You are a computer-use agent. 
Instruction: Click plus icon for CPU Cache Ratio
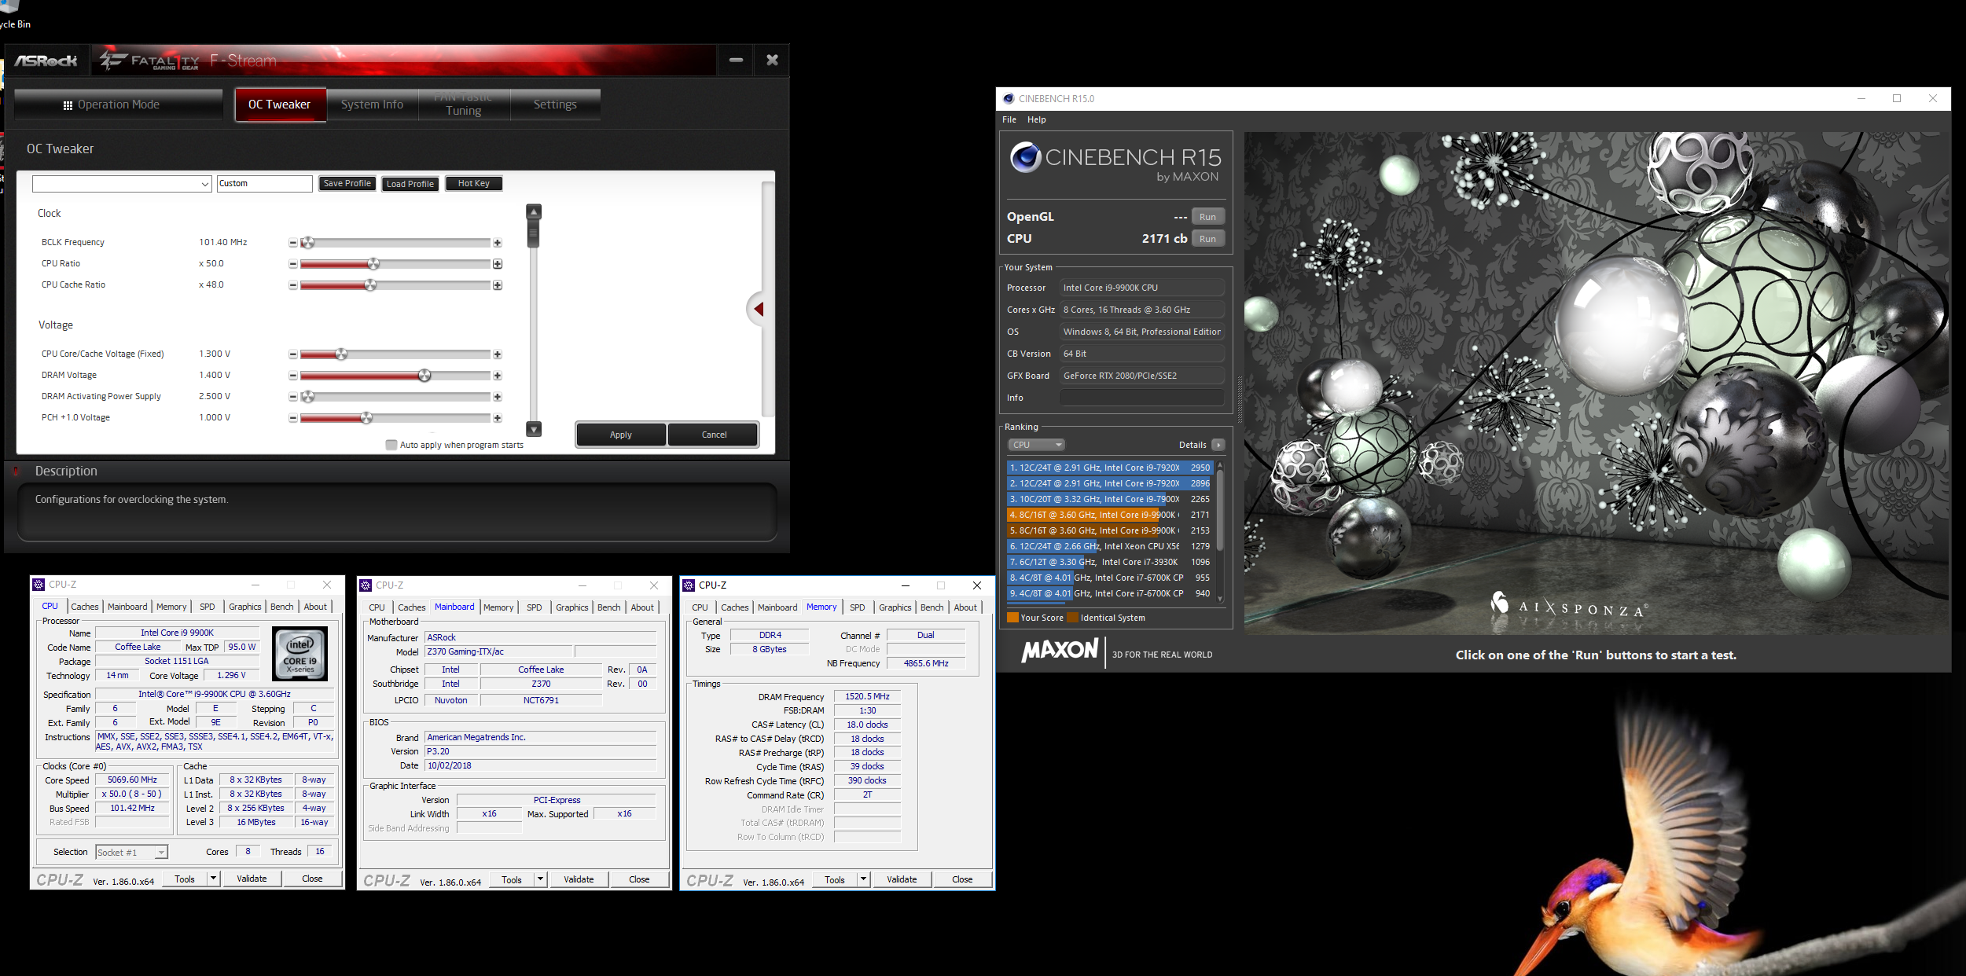click(x=498, y=285)
